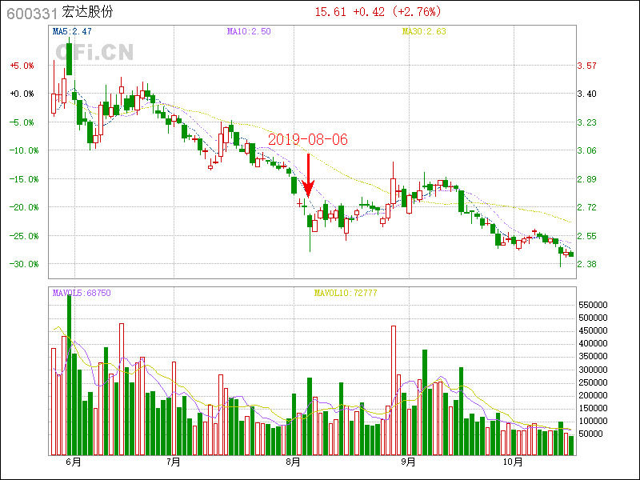Screen dimensions: 640x480
Task: Click the -30.0% axis label
Action: coord(21,264)
